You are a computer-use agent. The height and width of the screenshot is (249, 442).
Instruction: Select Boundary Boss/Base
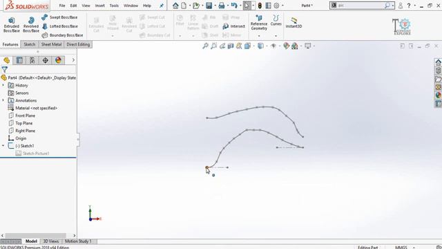point(62,35)
